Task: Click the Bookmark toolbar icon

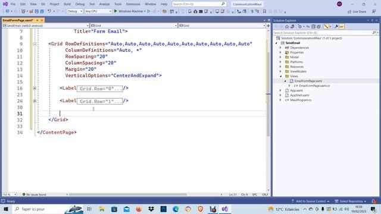Action: [264, 11]
